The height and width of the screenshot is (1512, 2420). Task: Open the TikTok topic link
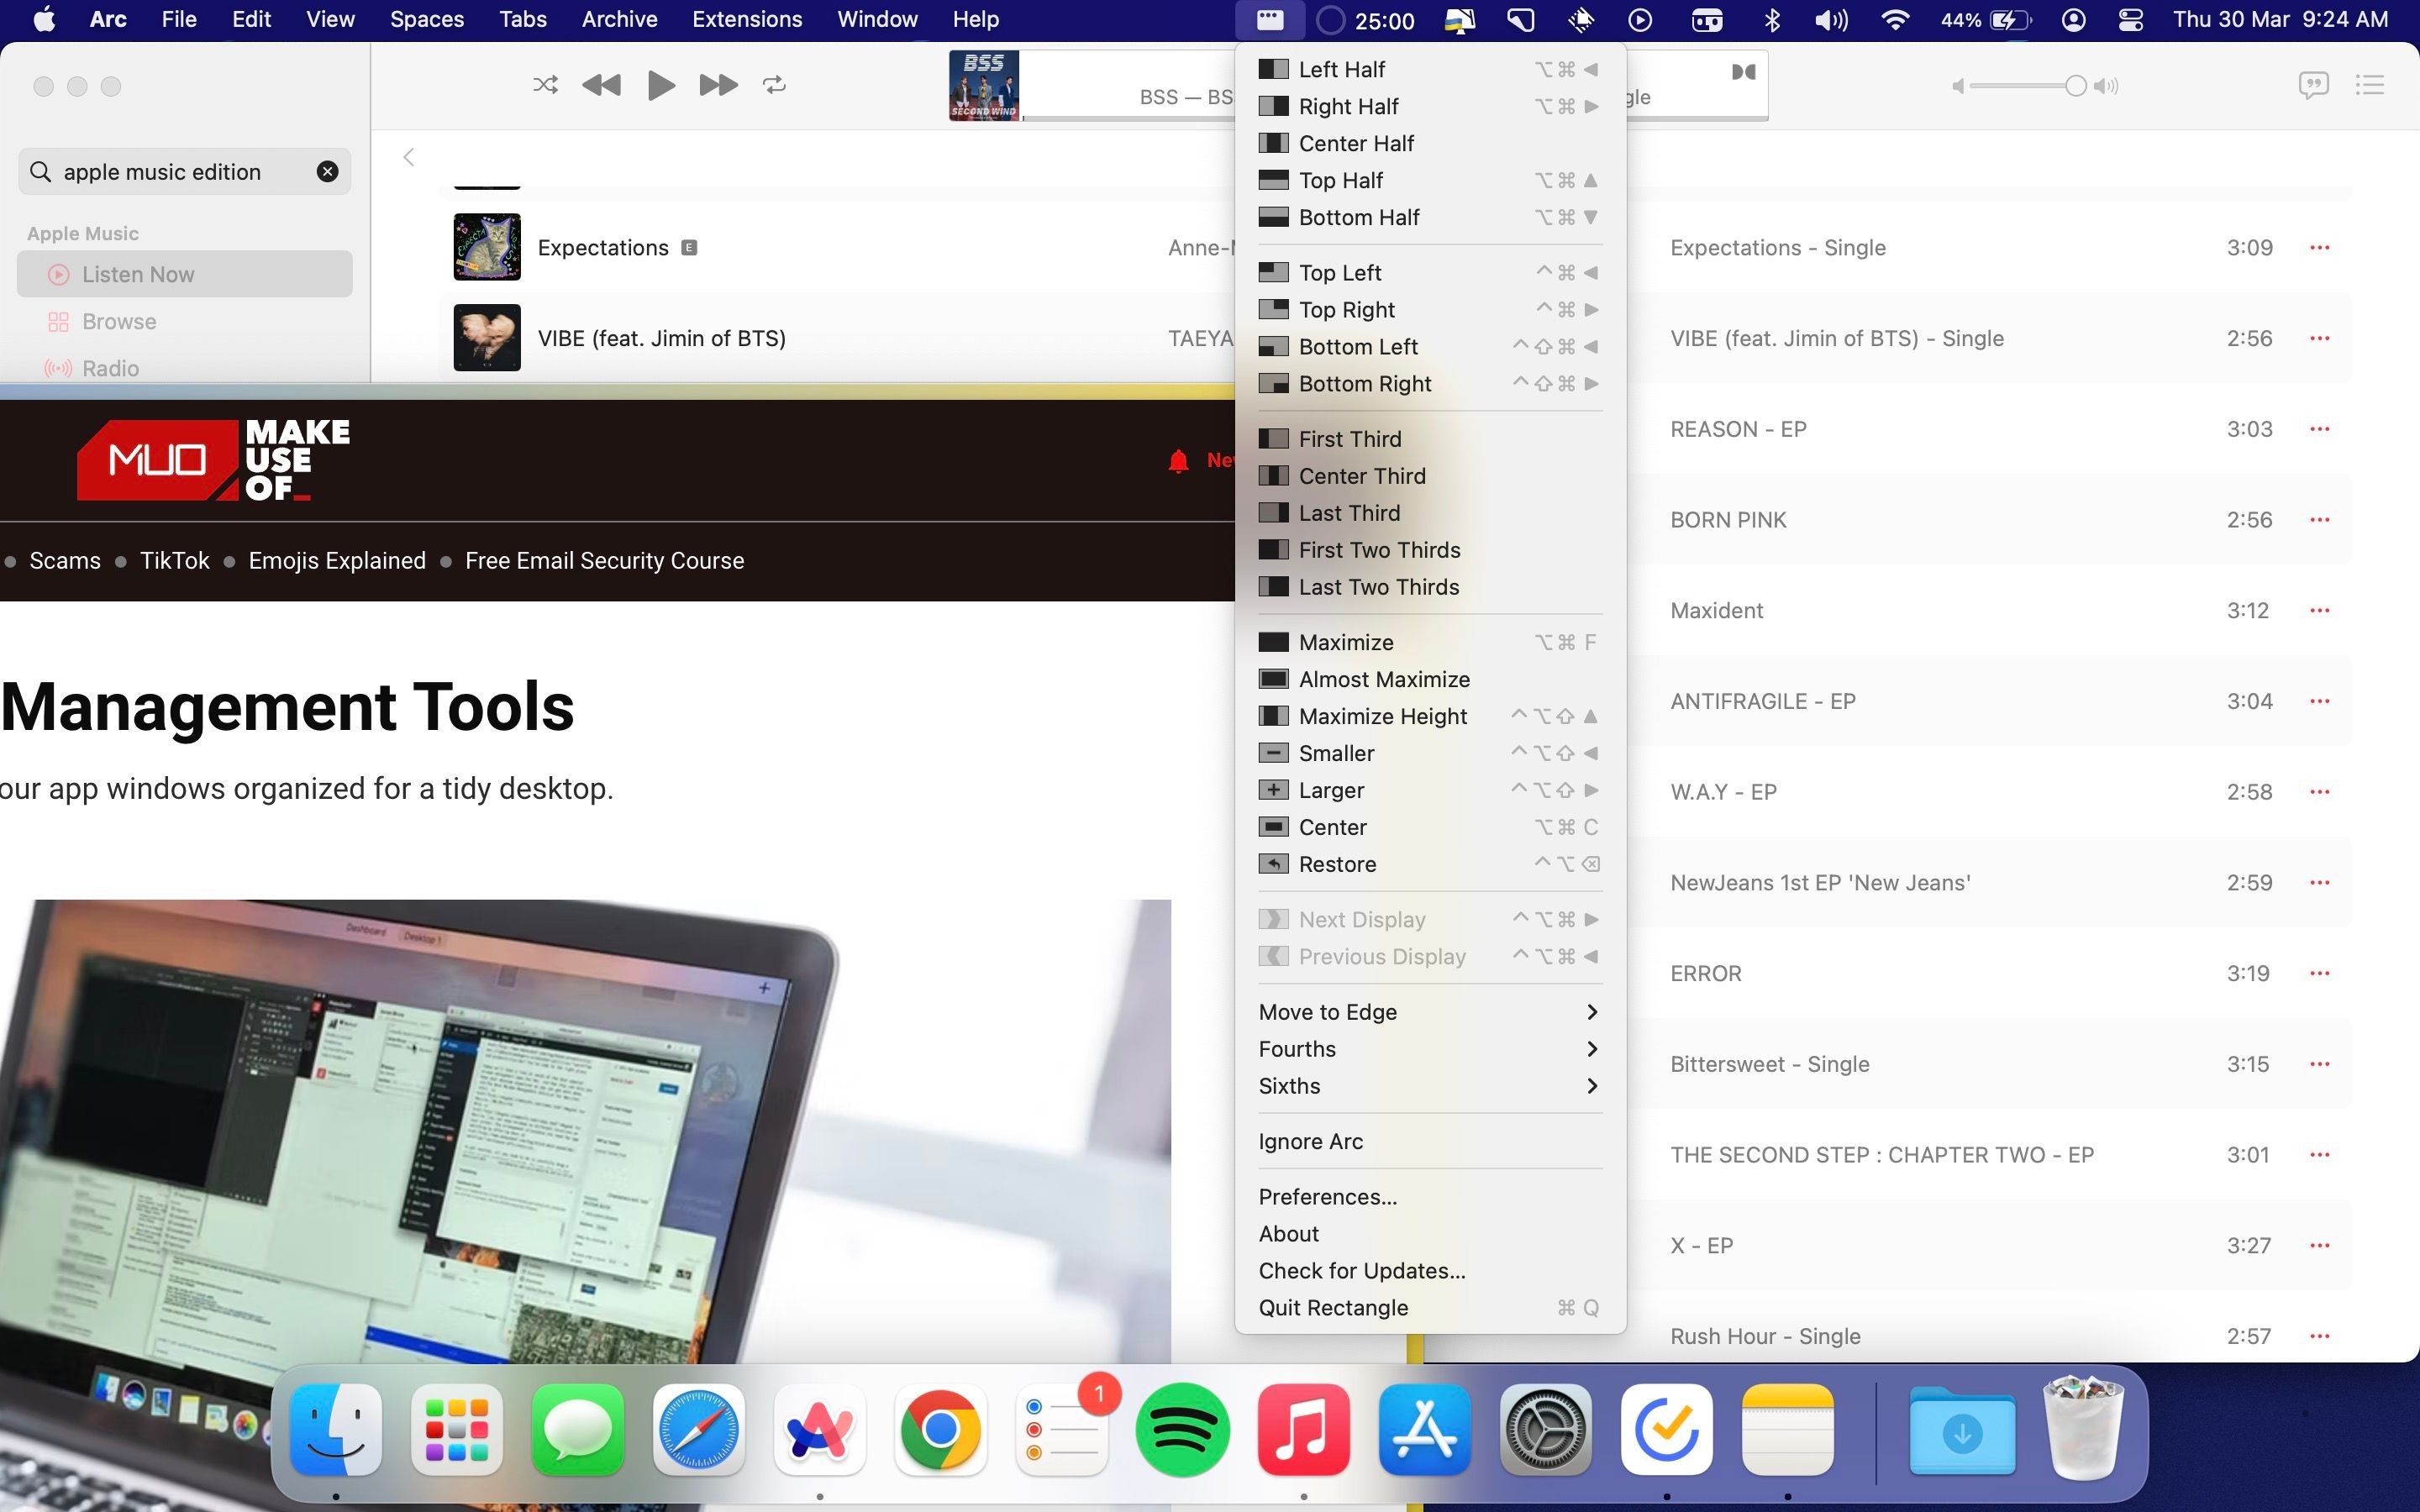click(x=174, y=560)
